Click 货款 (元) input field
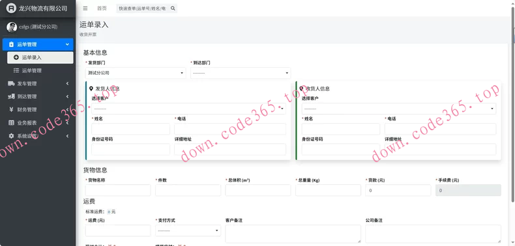Viewport: 515px width, 246px height. (x=398, y=190)
